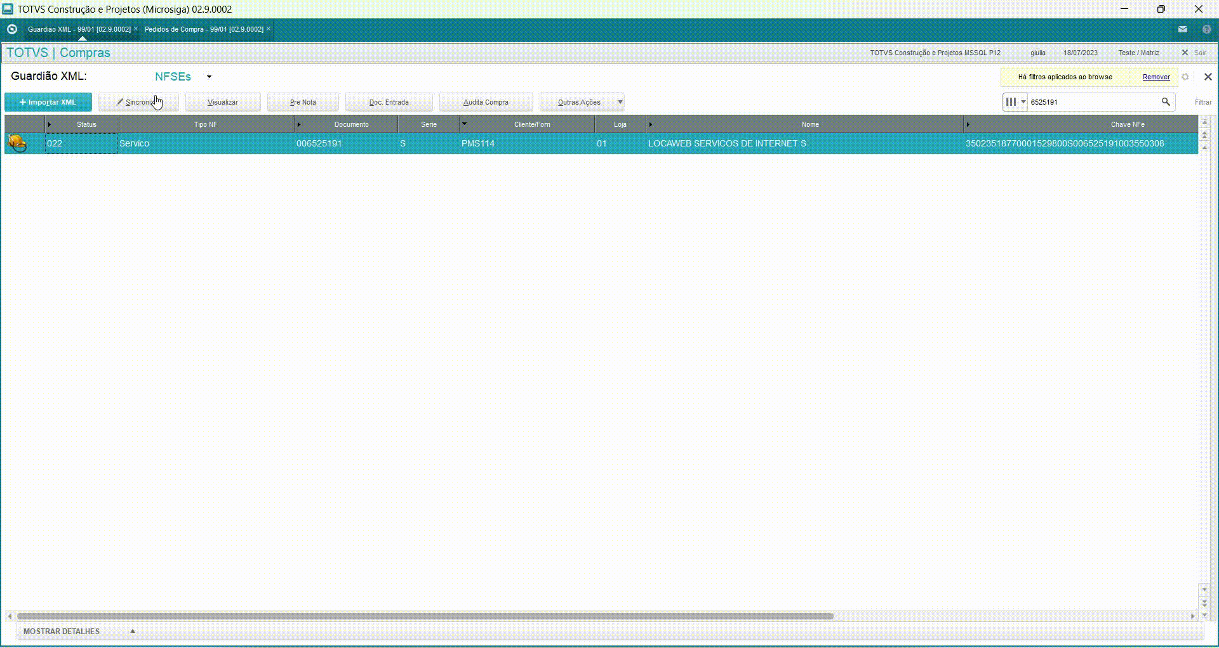Open the mail envelope icon
The image size is (1219, 648).
tap(1183, 29)
